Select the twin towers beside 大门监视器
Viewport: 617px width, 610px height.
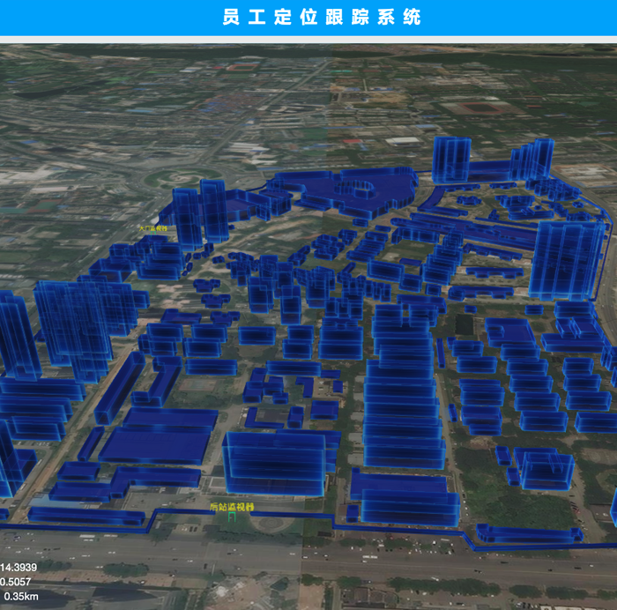click(200, 212)
